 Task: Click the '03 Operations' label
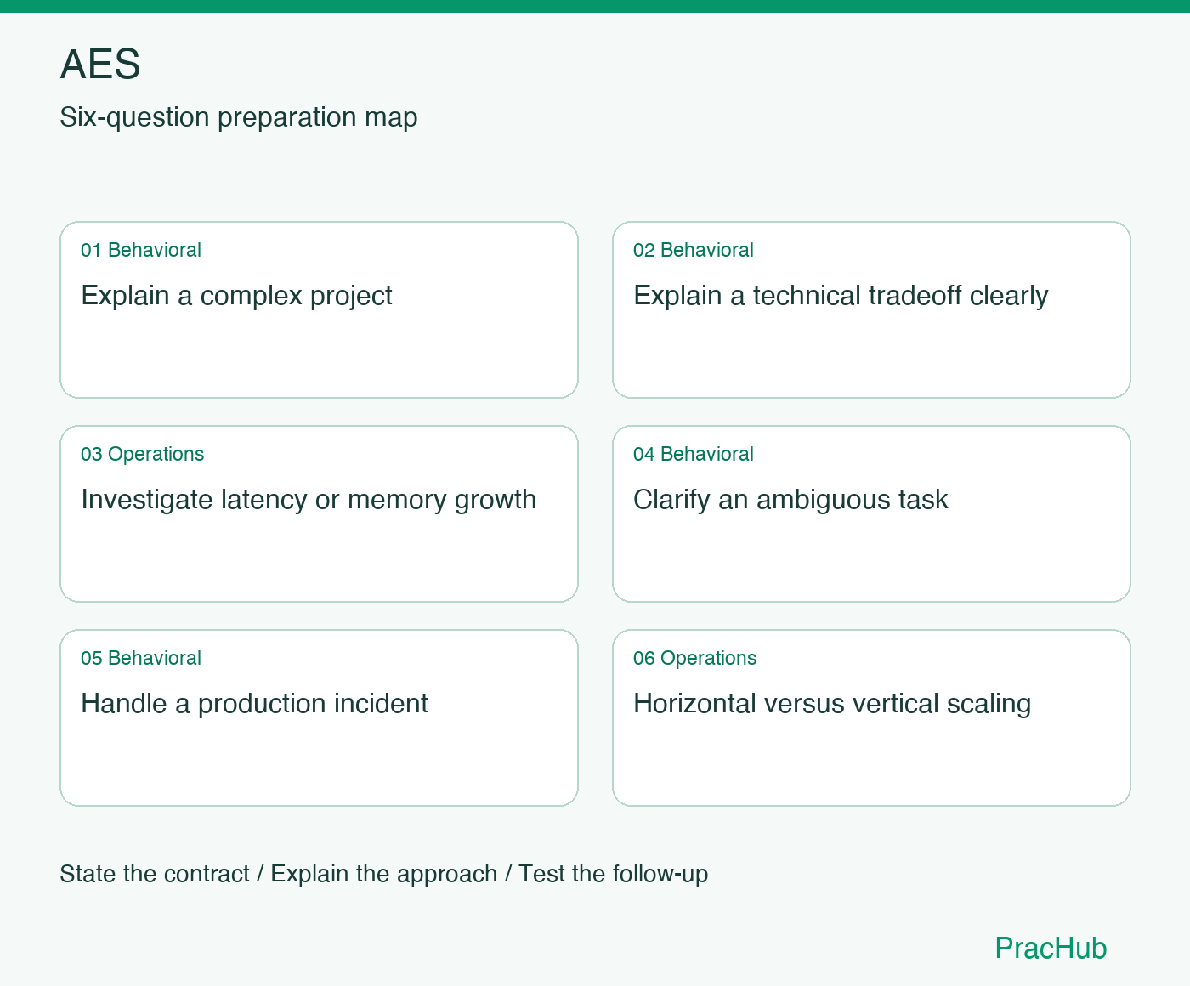pos(143,454)
